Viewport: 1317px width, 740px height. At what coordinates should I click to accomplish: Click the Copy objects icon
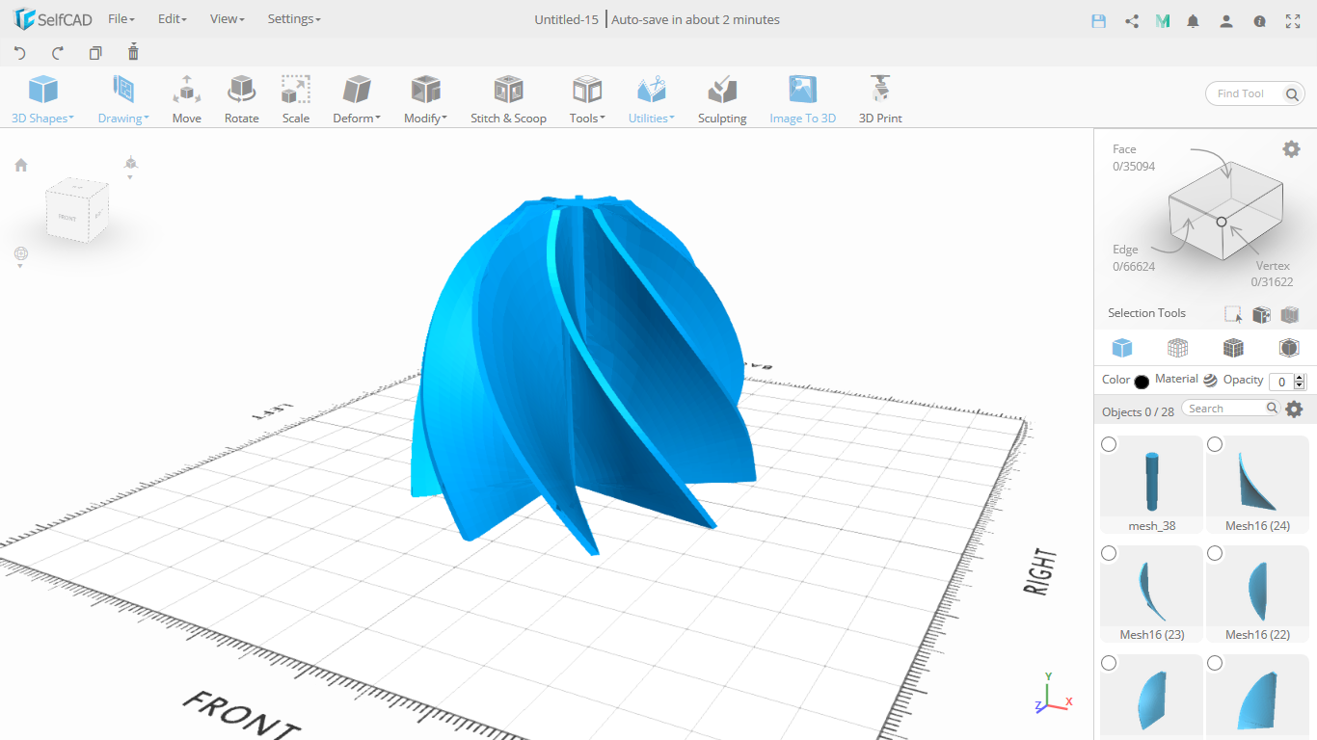(95, 53)
